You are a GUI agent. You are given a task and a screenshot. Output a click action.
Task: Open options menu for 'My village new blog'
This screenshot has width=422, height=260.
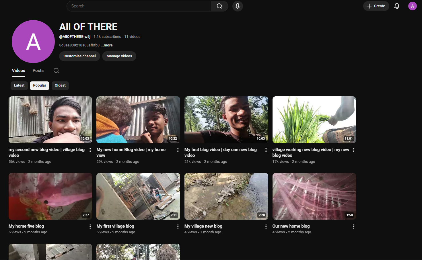tap(266, 226)
